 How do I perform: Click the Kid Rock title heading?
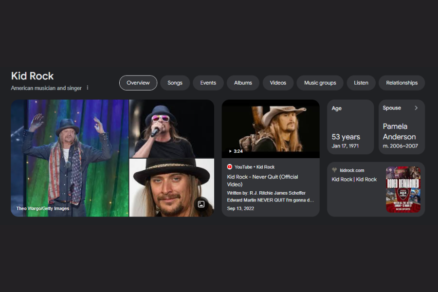33,76
